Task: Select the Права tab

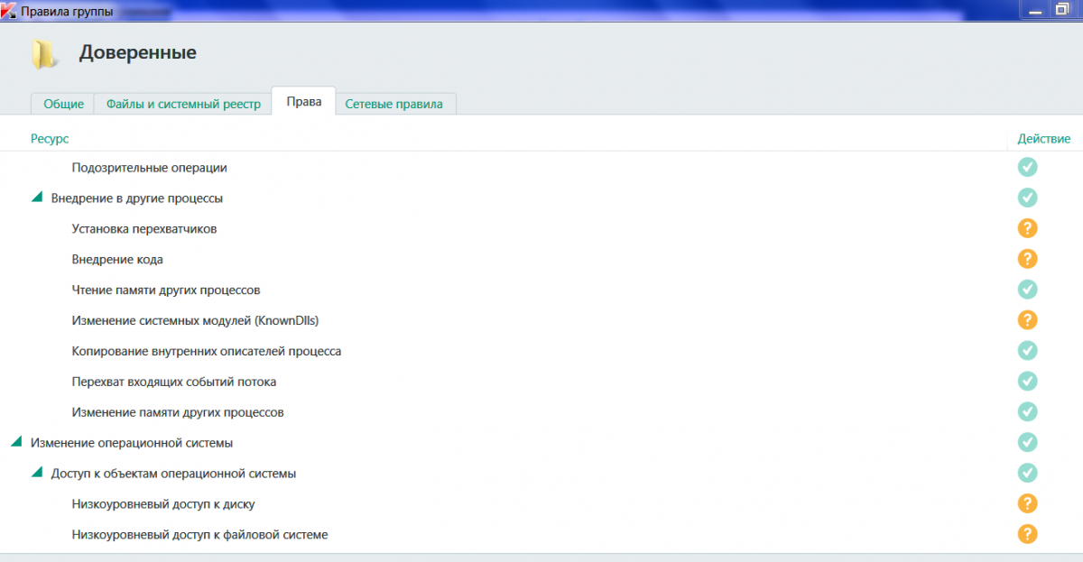Action: click(x=304, y=102)
